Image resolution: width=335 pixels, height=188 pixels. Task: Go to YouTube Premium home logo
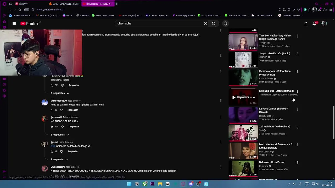30,23
